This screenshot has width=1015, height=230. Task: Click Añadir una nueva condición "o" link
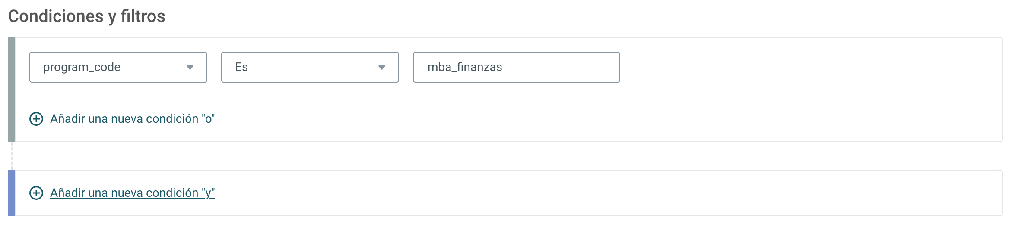(132, 119)
